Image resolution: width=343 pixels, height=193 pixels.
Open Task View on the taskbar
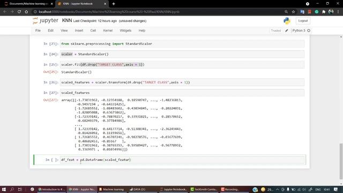point(20,189)
